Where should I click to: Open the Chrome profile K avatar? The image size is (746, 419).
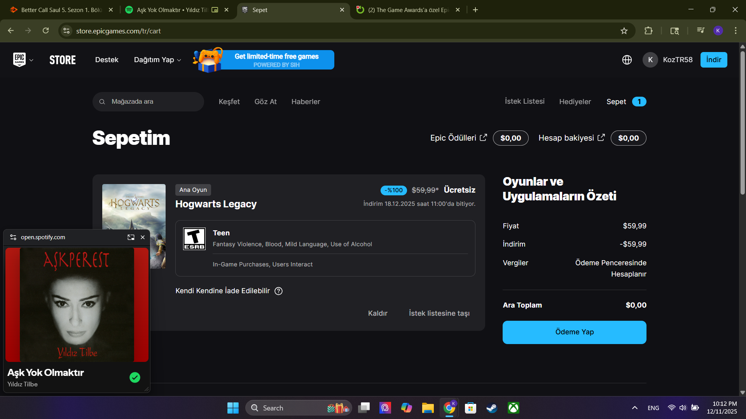pyautogui.click(x=718, y=31)
